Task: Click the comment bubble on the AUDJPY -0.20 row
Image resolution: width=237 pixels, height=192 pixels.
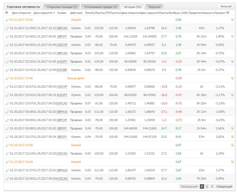Action: 232,61
